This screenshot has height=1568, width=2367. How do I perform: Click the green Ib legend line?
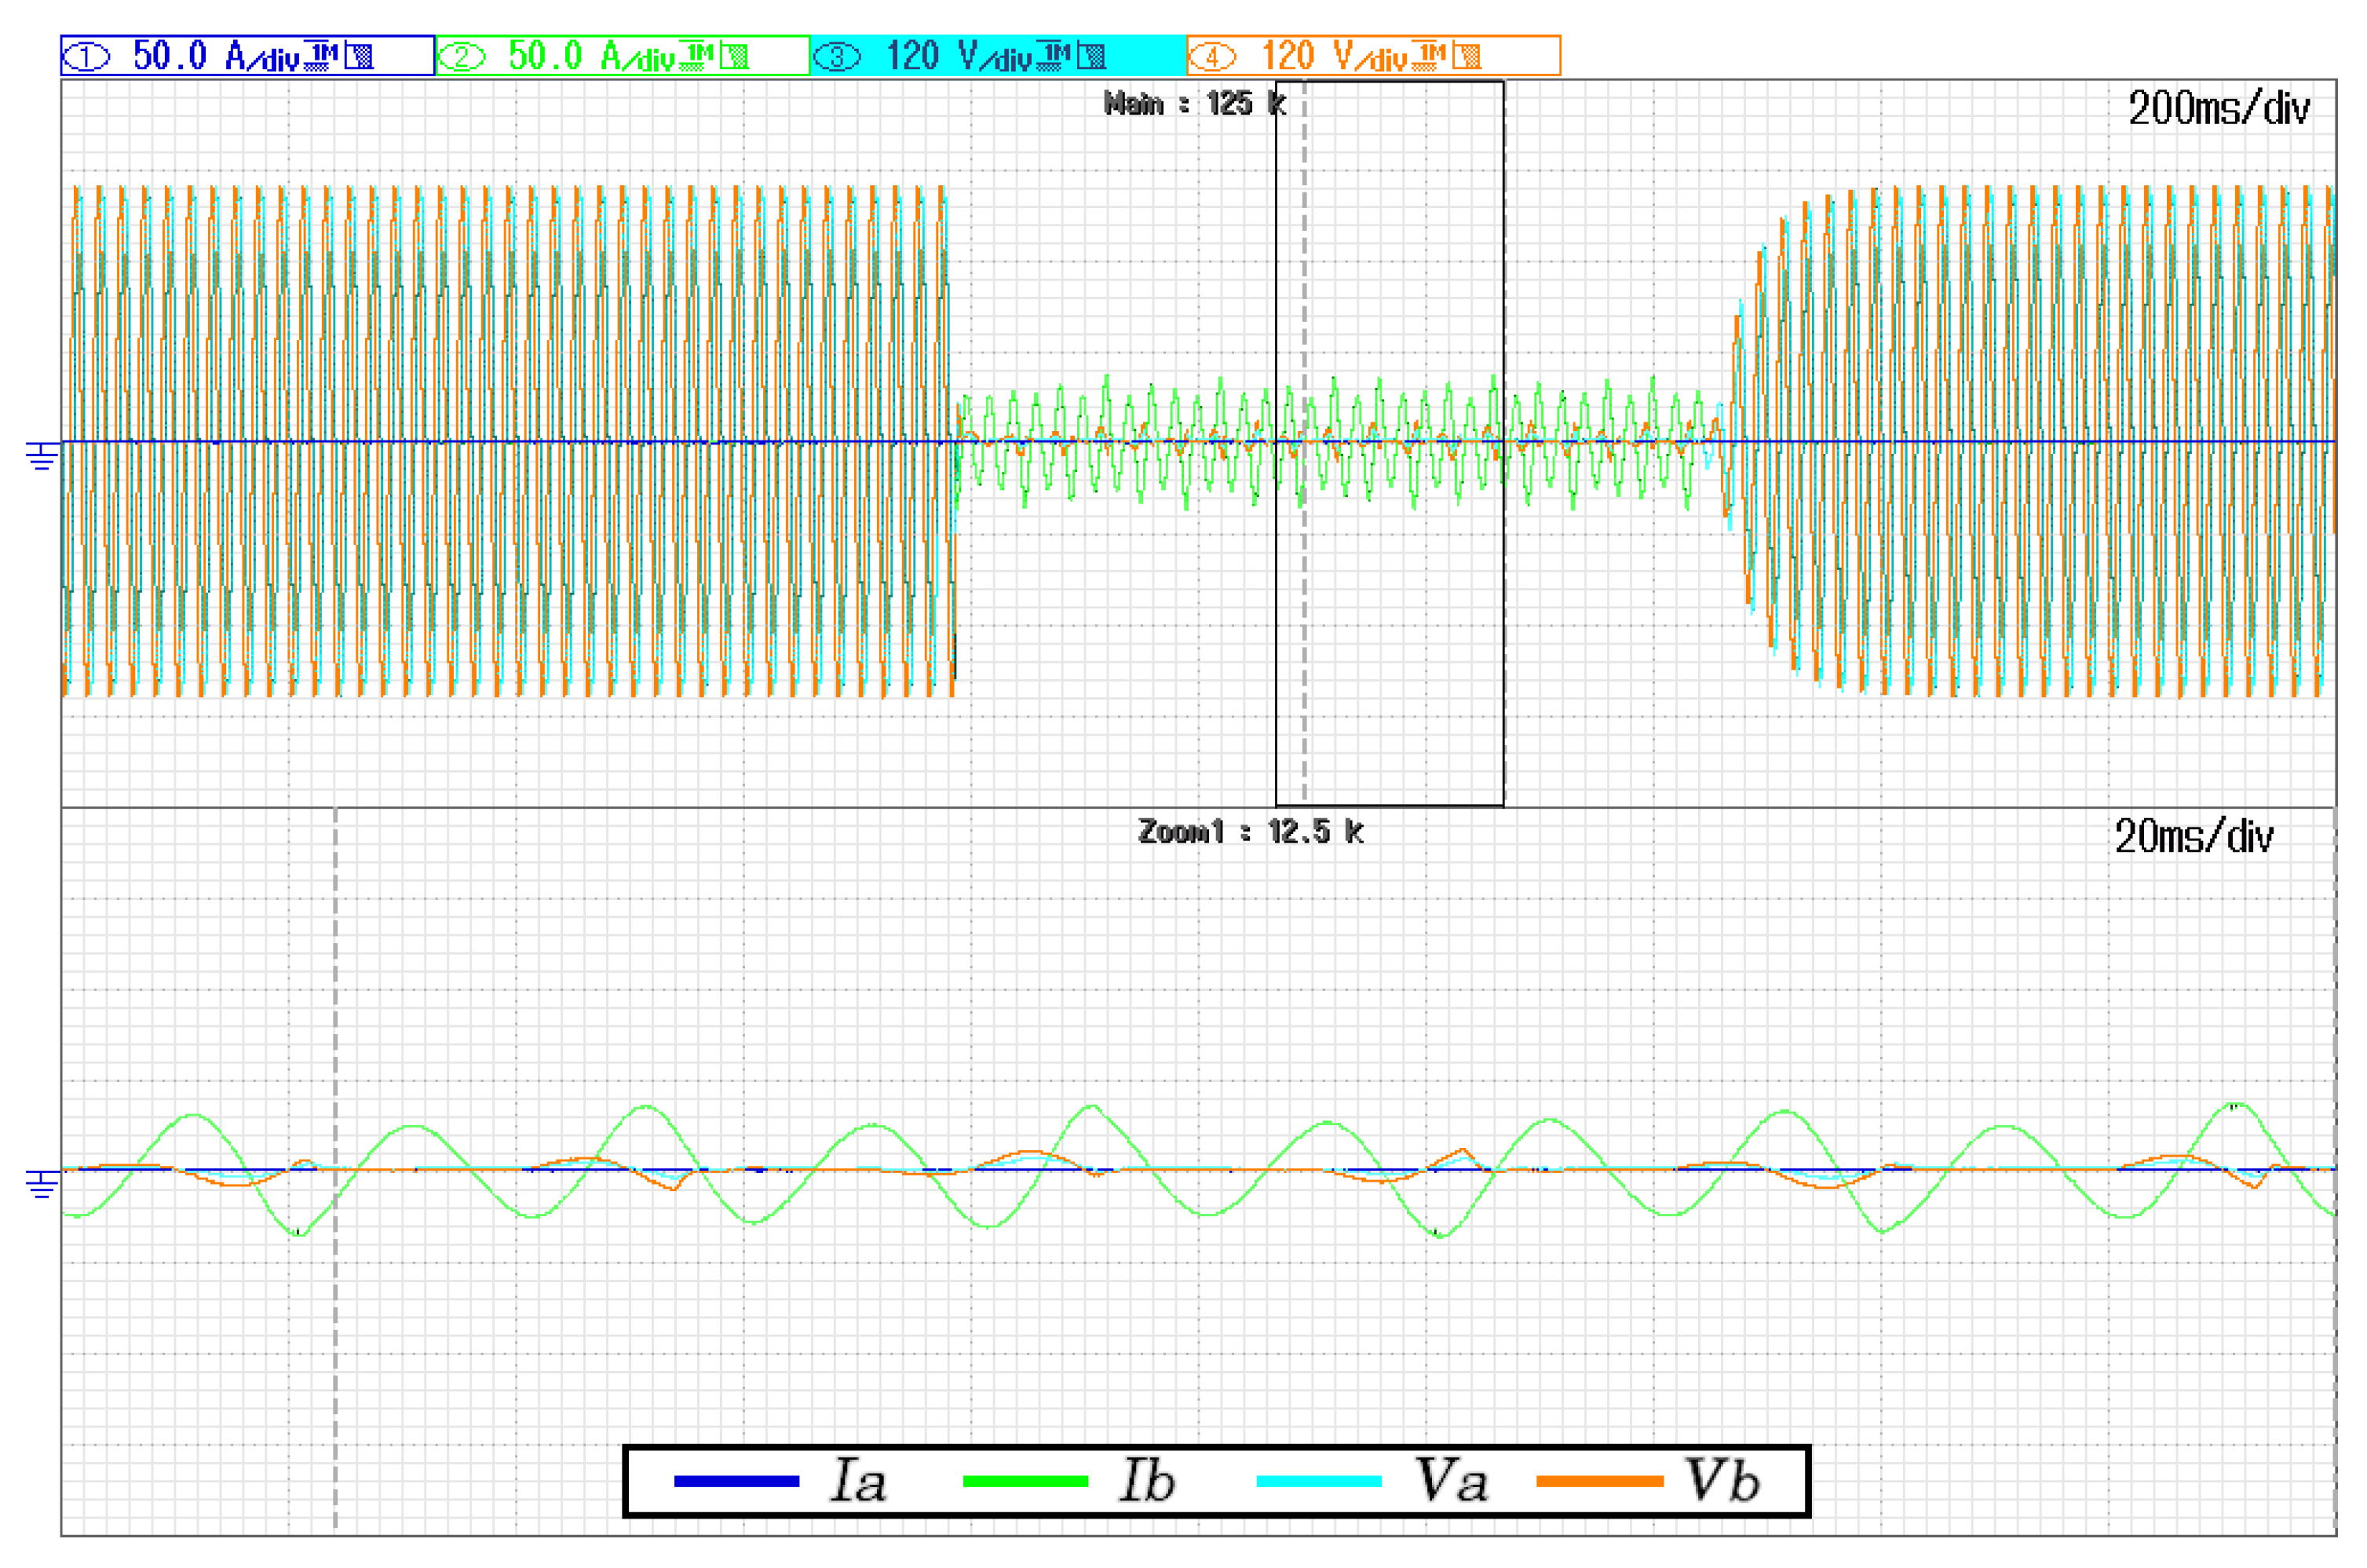click(1025, 1481)
